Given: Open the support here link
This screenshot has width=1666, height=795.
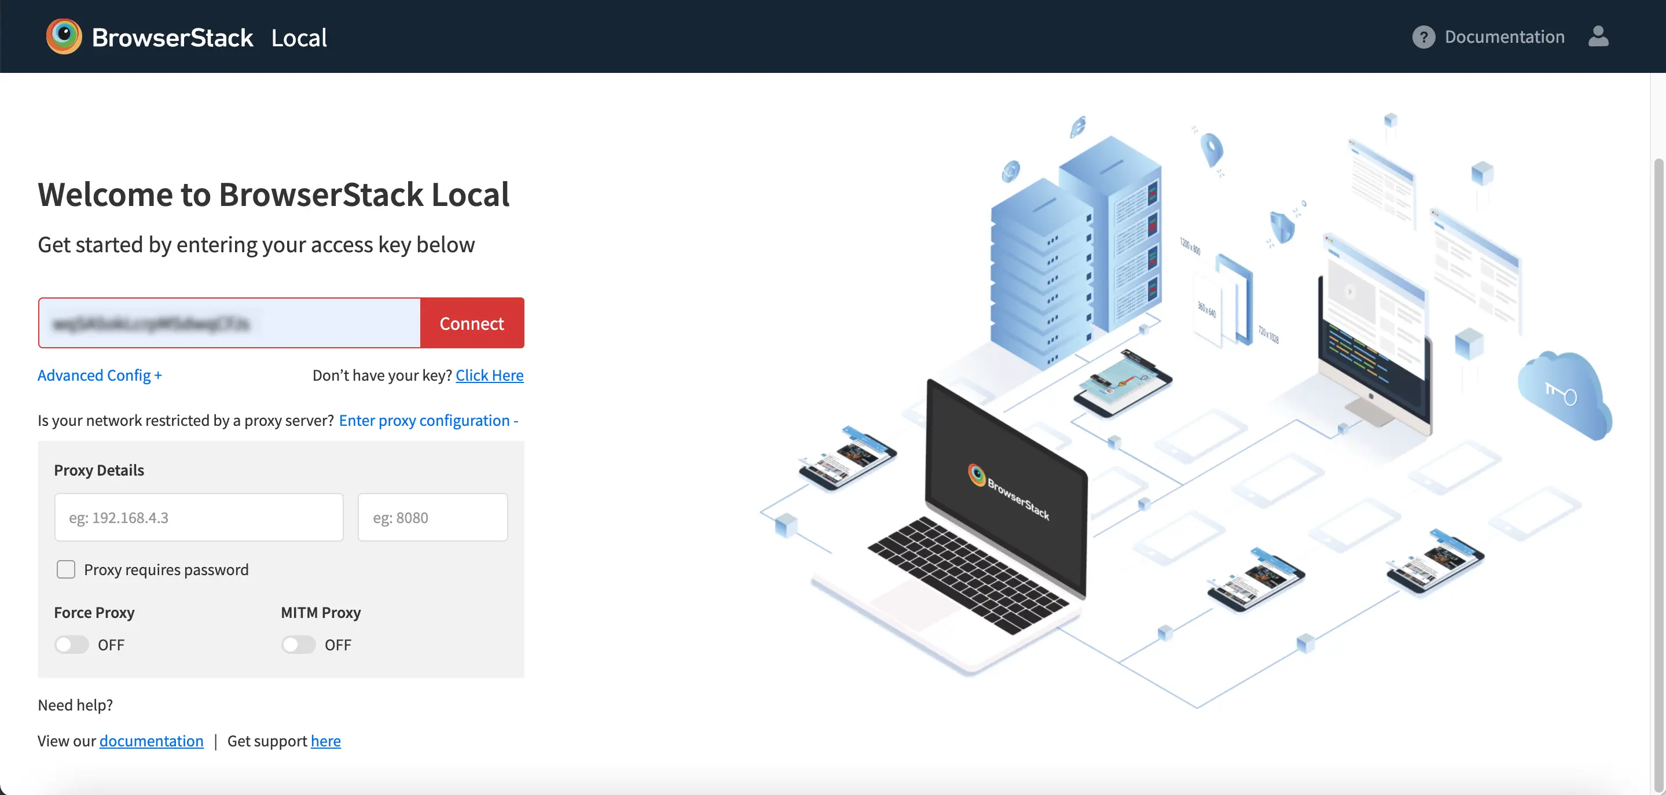Looking at the screenshot, I should 325,741.
